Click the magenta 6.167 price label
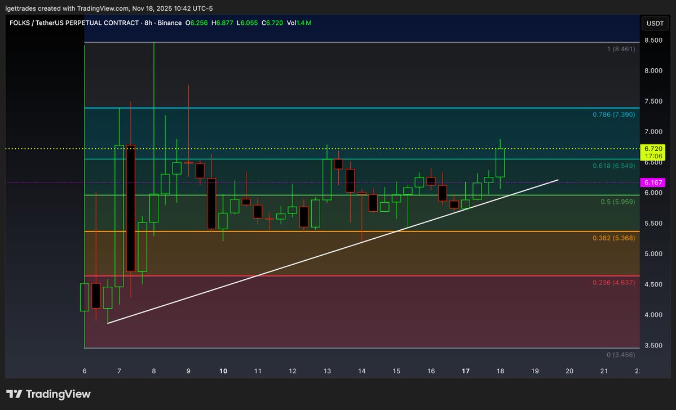The height and width of the screenshot is (410, 676). [653, 182]
